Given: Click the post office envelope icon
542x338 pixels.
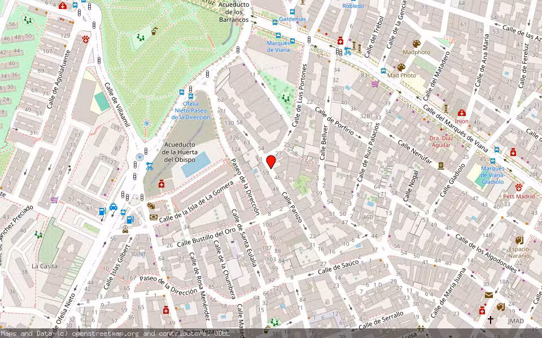Looking at the screenshot, I should (x=489, y=295).
